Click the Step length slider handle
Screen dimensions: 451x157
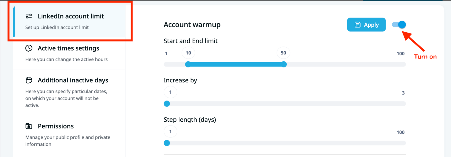[x=167, y=143]
